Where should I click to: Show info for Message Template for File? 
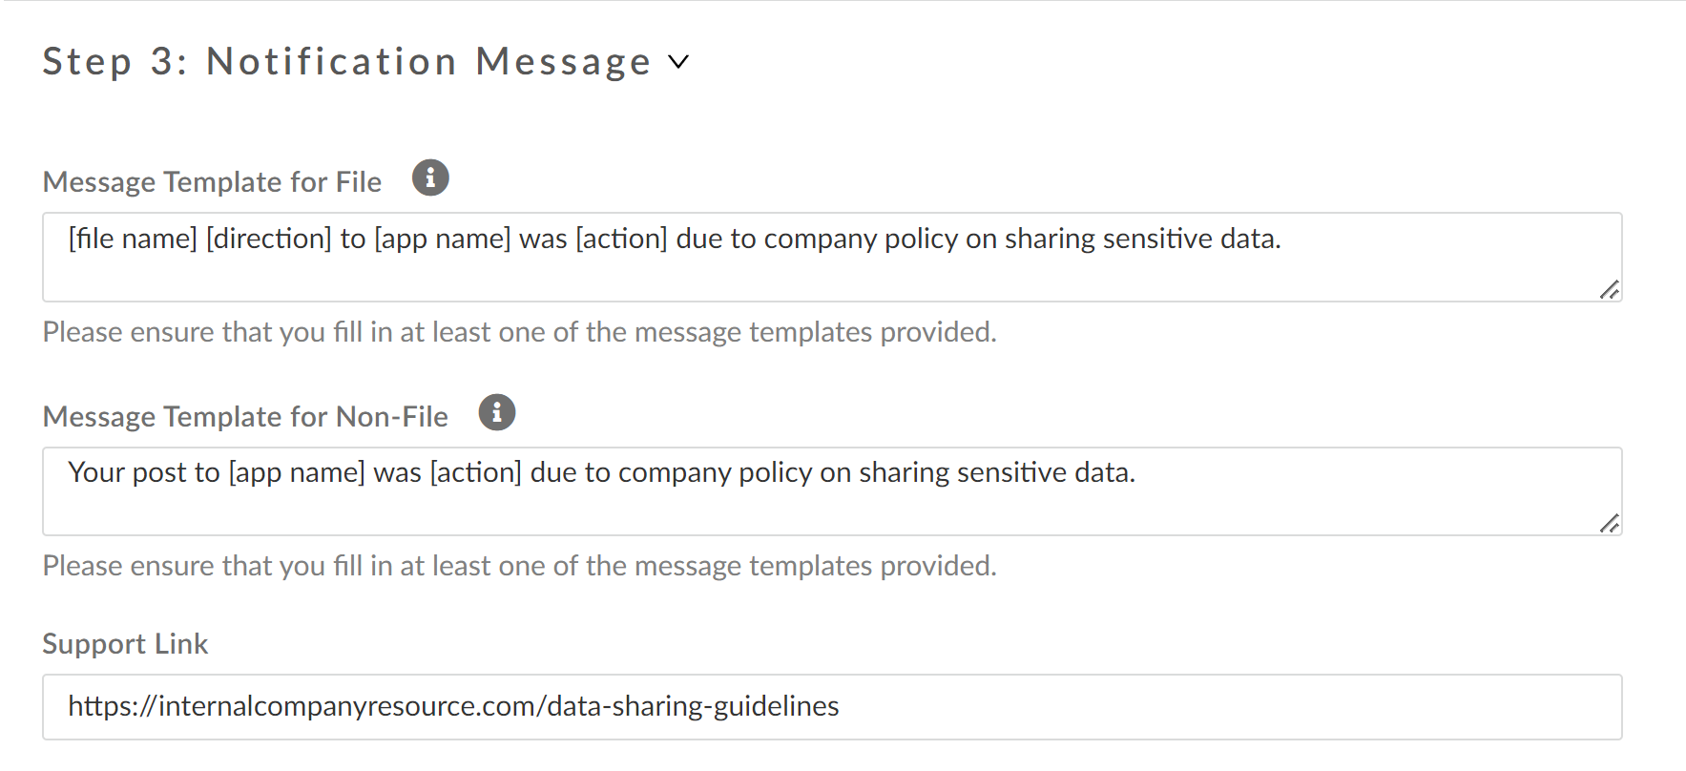click(430, 177)
